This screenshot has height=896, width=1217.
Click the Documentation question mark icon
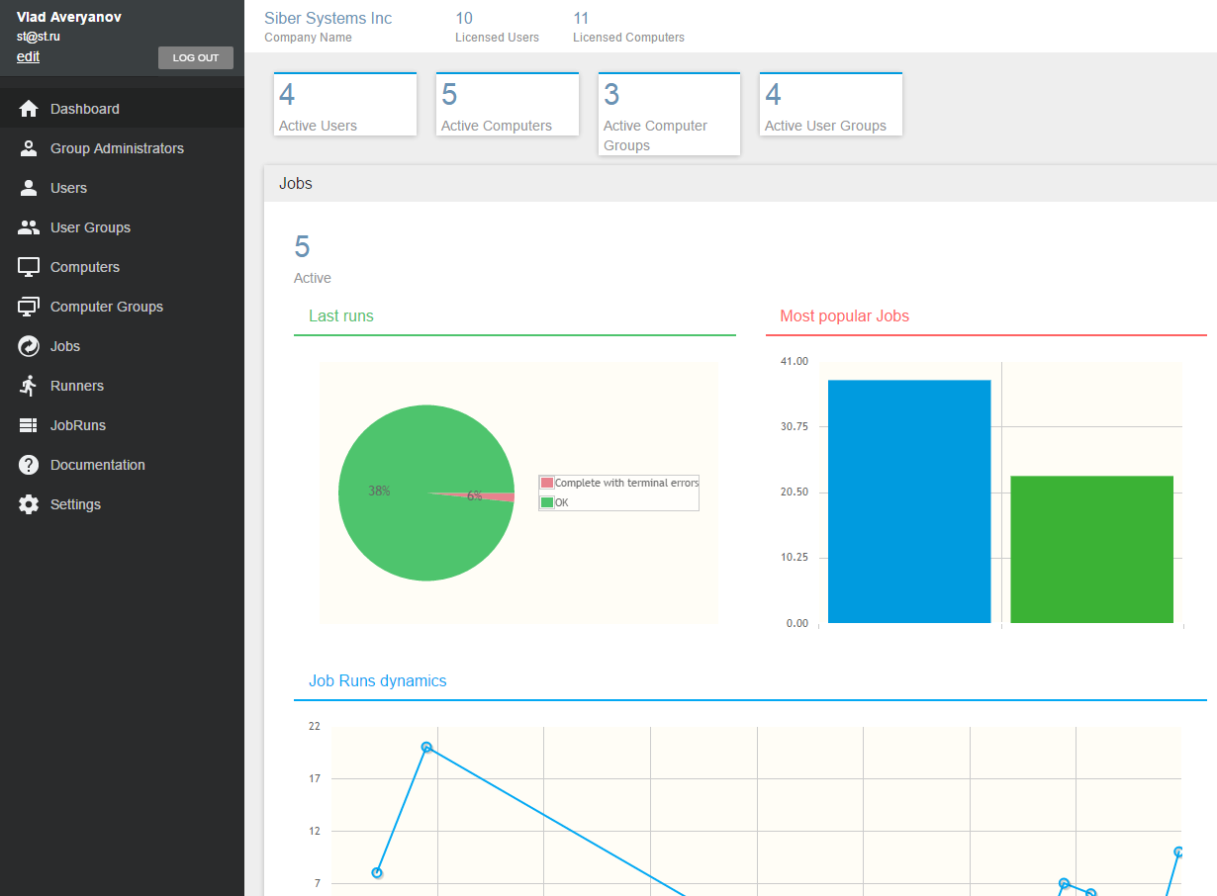tap(29, 465)
